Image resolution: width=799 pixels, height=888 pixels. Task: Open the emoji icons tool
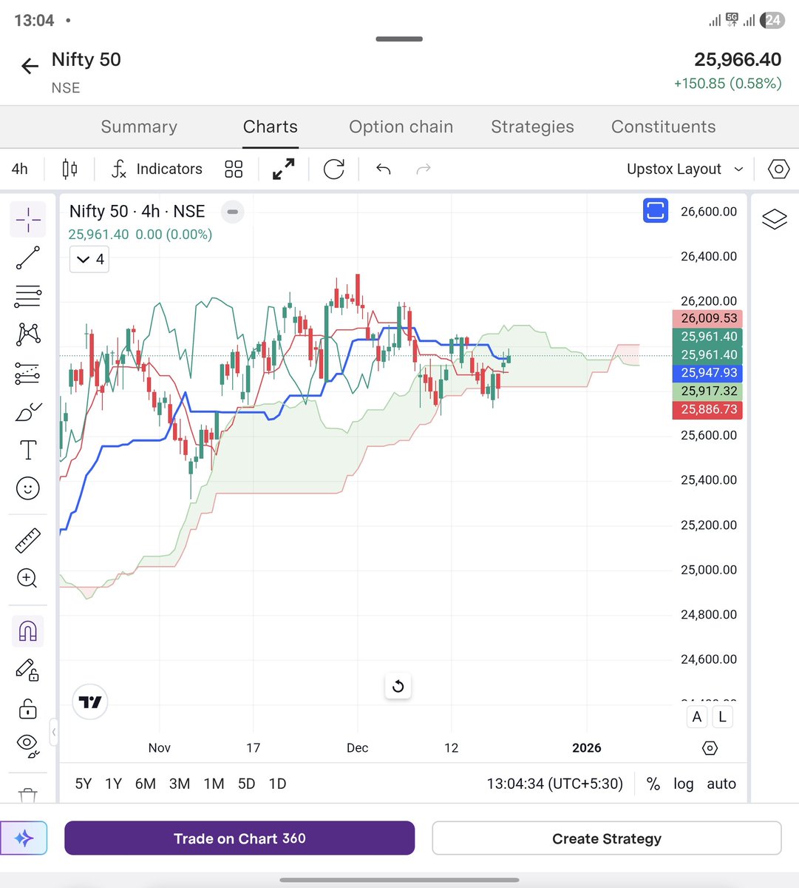(x=28, y=488)
